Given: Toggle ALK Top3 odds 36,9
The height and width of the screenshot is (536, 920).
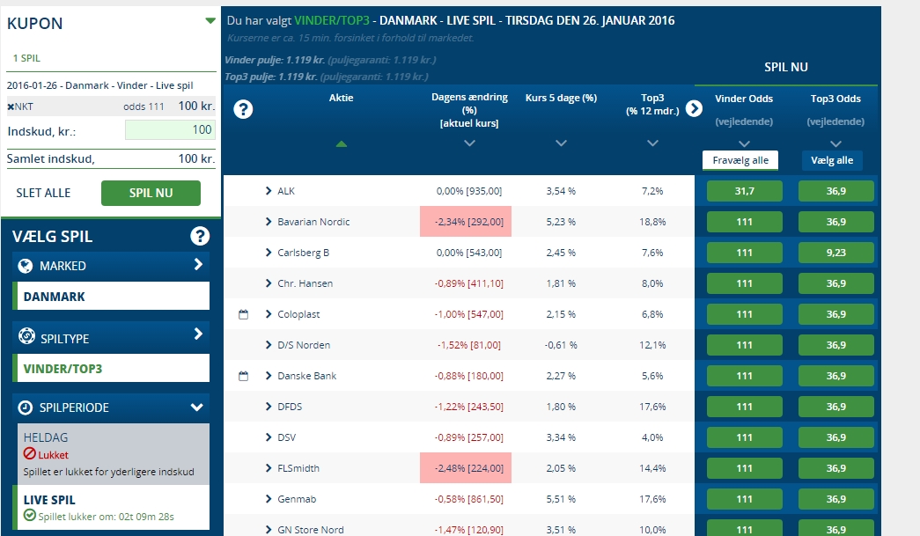Looking at the screenshot, I should 836,191.
